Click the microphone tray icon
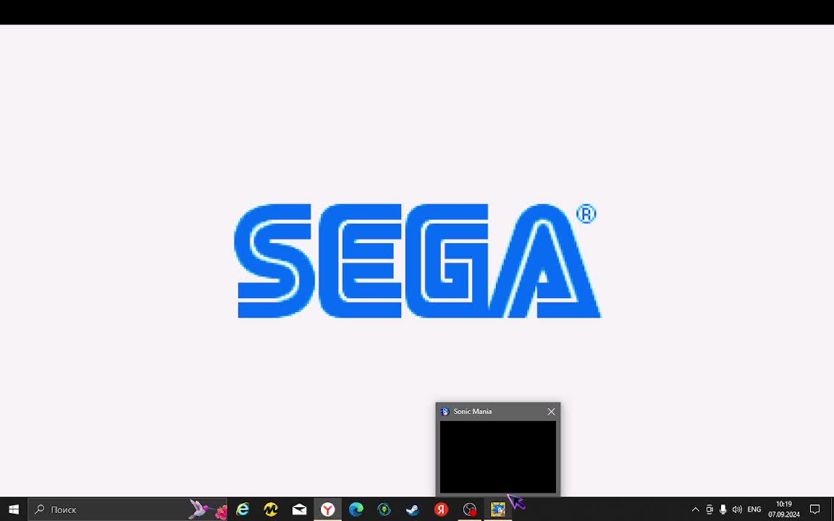834x521 pixels. click(x=723, y=509)
